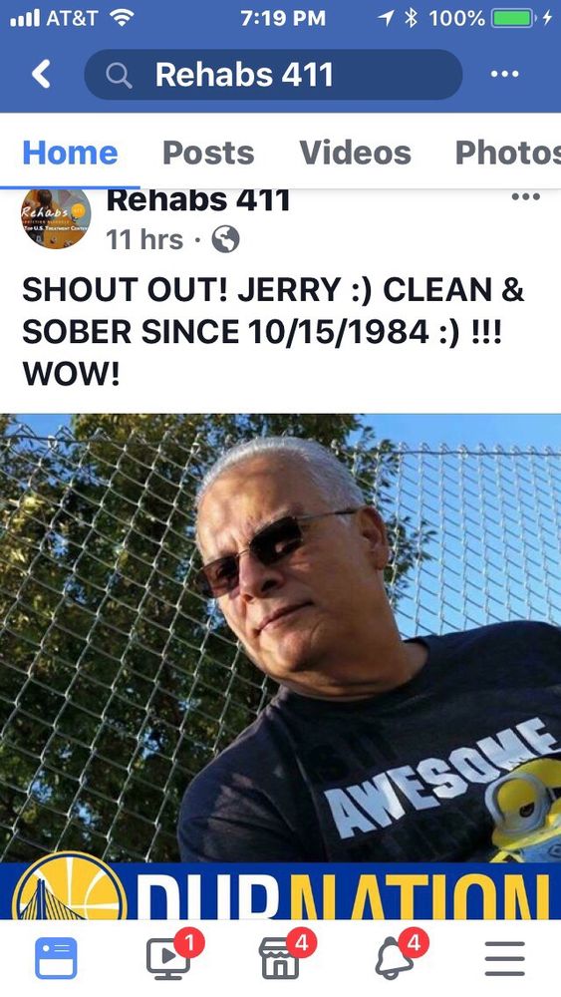This screenshot has width=561, height=997.
Task: Open the Marketplace bottom icon
Action: click(x=281, y=955)
